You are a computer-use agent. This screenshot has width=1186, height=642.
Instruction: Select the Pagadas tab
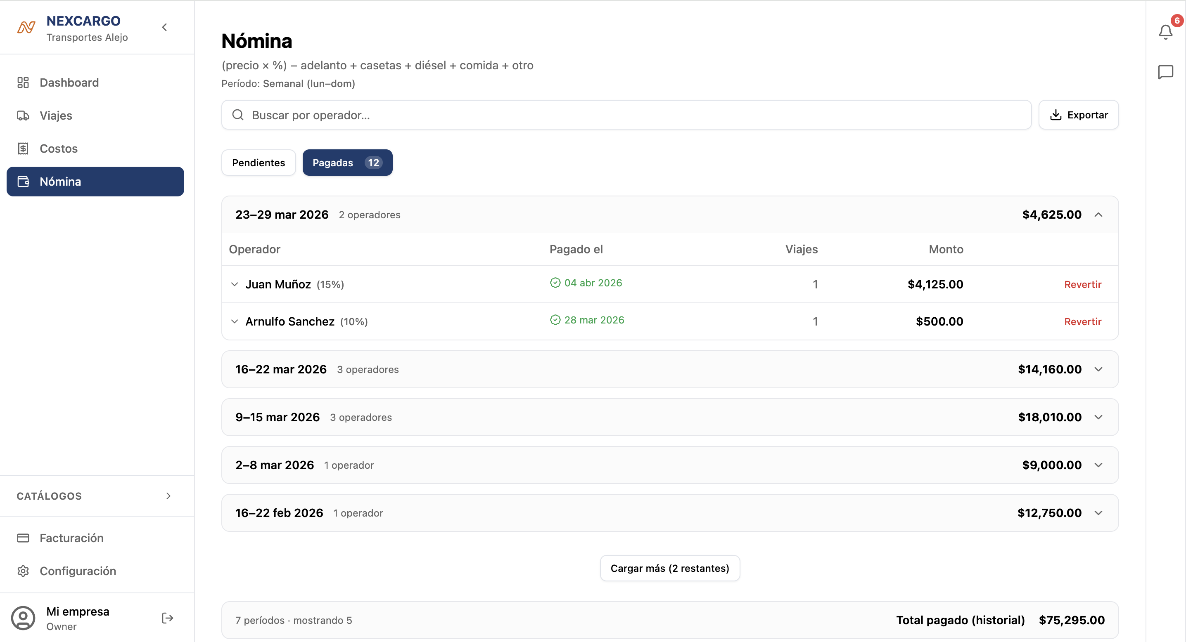347,163
